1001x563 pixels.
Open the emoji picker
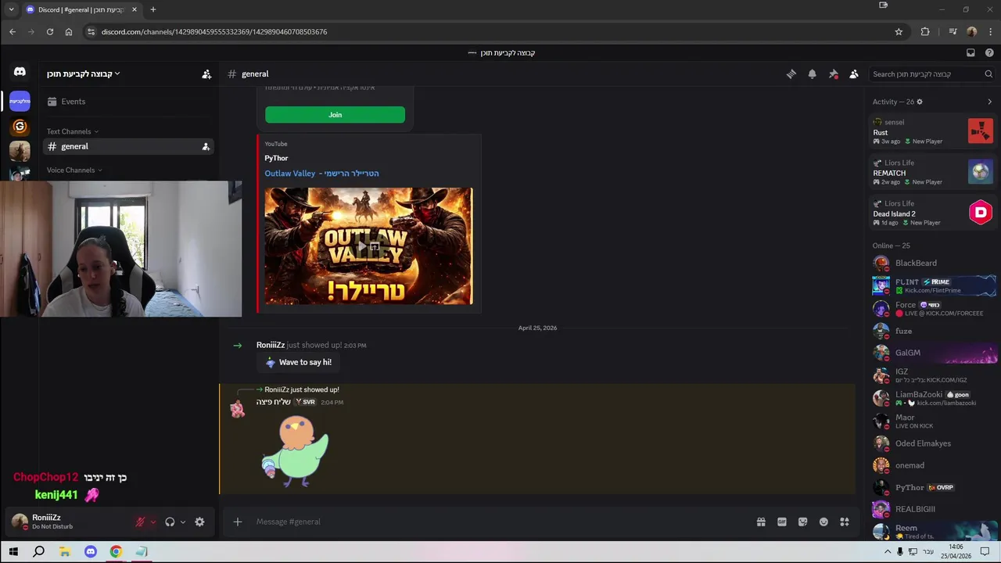click(x=823, y=522)
